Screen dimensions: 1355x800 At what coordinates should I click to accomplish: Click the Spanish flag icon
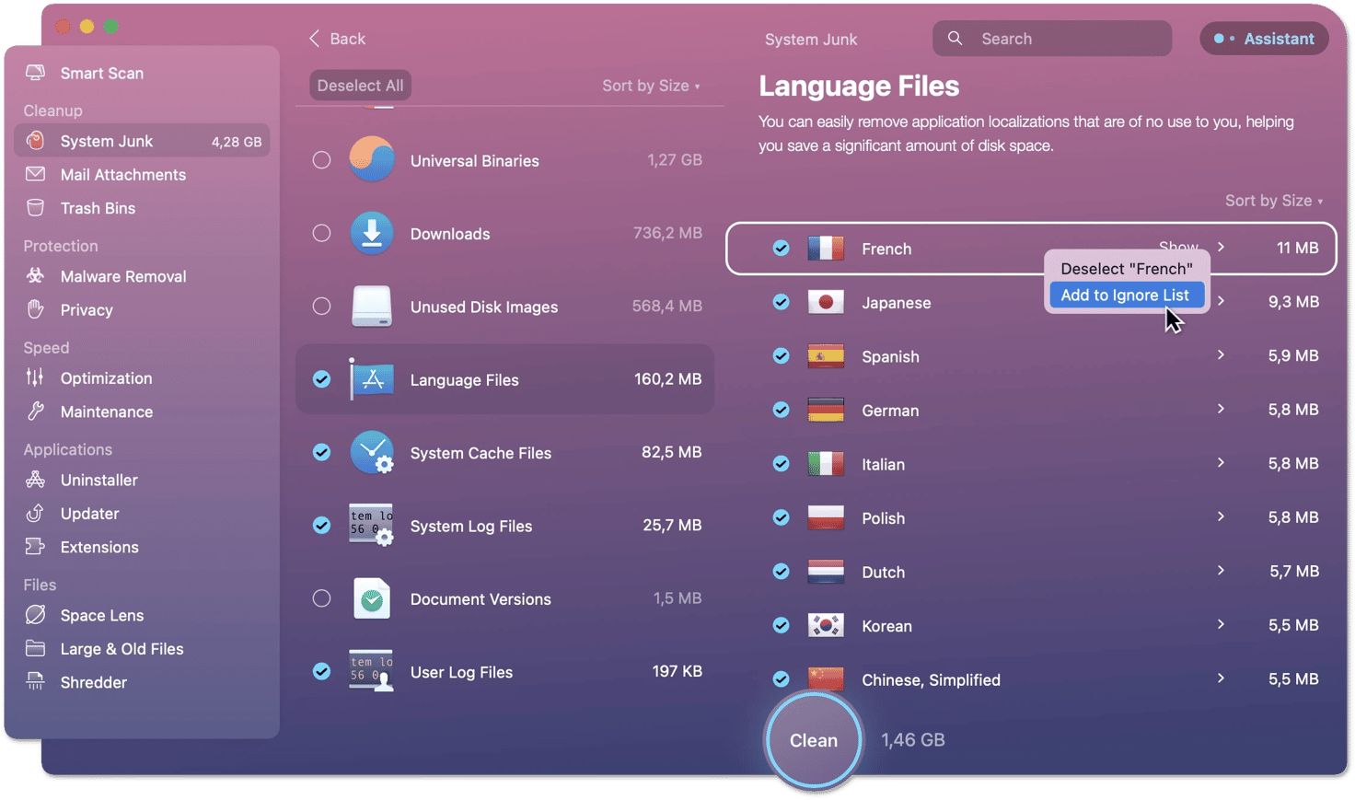point(826,355)
